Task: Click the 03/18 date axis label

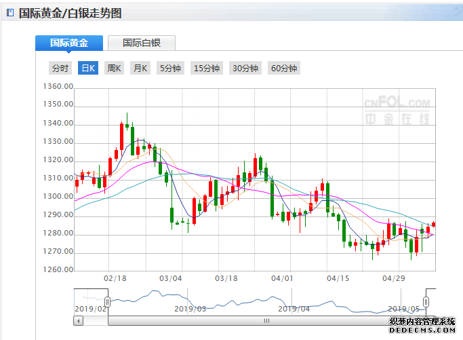Action: pos(226,278)
